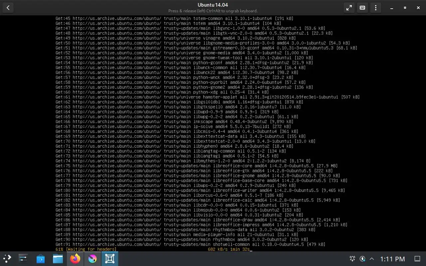
Task: Open the KDE application launcher
Action: pos(7,259)
